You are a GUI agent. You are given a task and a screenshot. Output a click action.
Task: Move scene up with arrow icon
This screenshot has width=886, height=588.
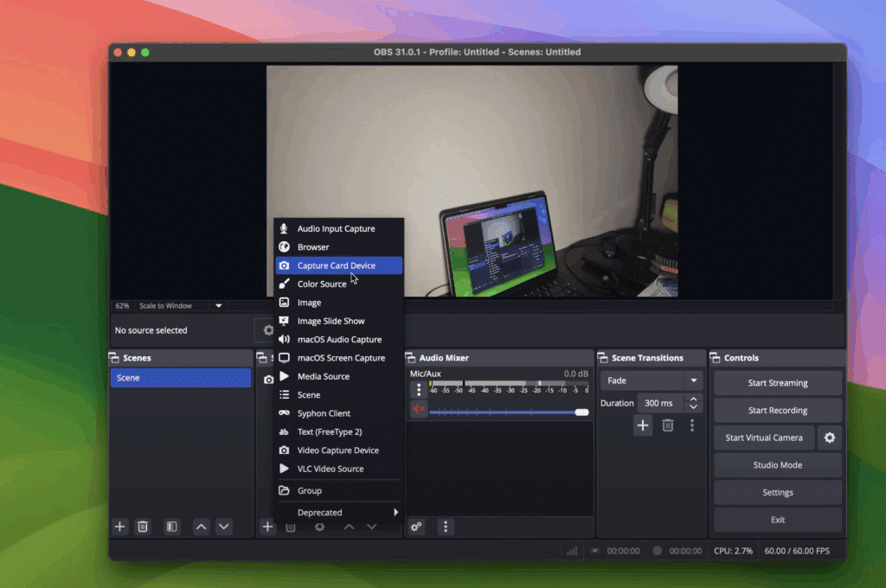(x=201, y=527)
